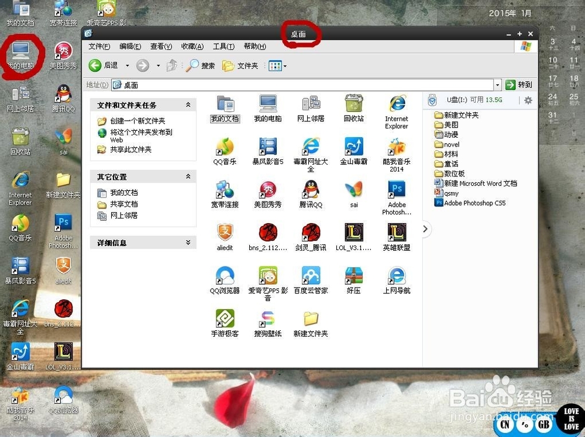The height and width of the screenshot is (437, 585).
Task: Select 网上邻居 icon in the 桌面 window
Action: point(311,109)
